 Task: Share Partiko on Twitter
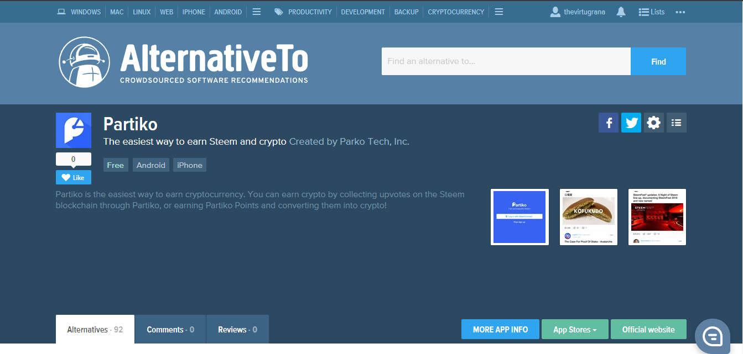[x=631, y=123]
